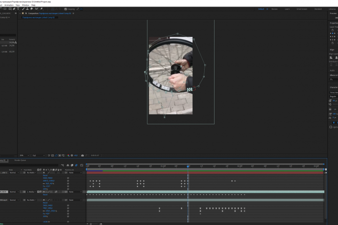Open the magnification ratio dropdown
The image size is (338, 225).
24,156
